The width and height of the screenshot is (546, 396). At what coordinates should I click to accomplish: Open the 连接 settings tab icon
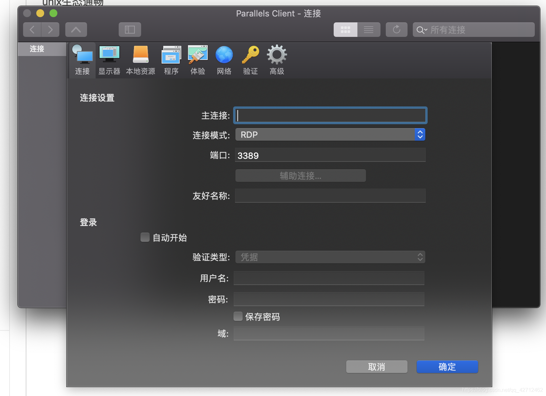(x=82, y=60)
